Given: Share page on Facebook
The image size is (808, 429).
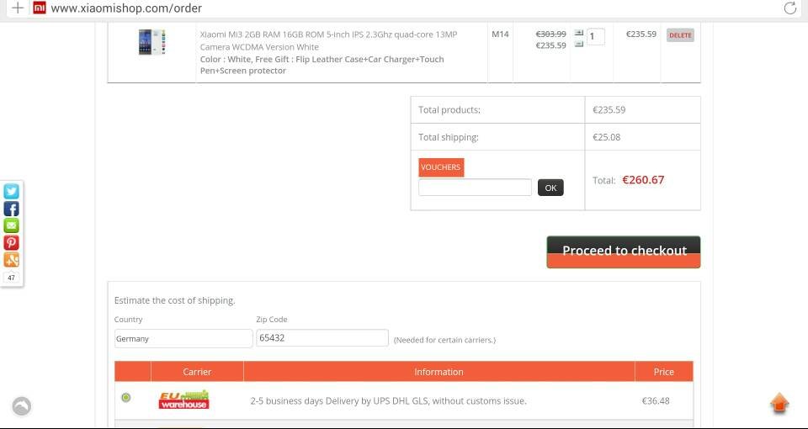Looking at the screenshot, I should point(11,209).
